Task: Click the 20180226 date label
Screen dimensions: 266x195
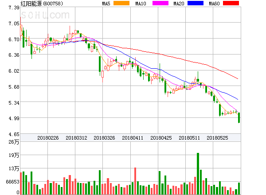Action: [48, 138]
